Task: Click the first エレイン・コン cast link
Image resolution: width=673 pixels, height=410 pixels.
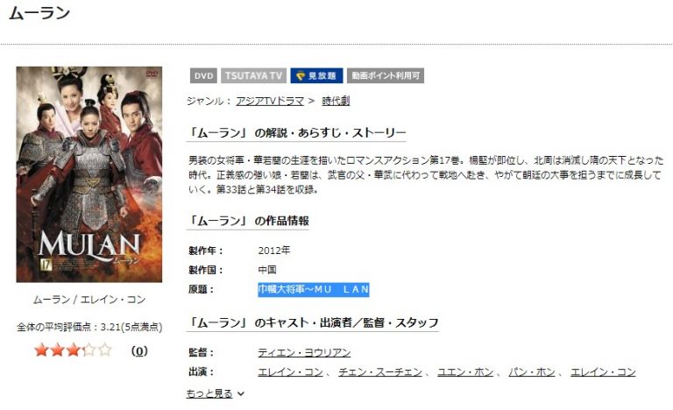Action: click(x=290, y=371)
